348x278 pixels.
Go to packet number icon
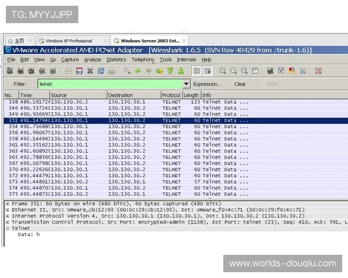pos(159,71)
